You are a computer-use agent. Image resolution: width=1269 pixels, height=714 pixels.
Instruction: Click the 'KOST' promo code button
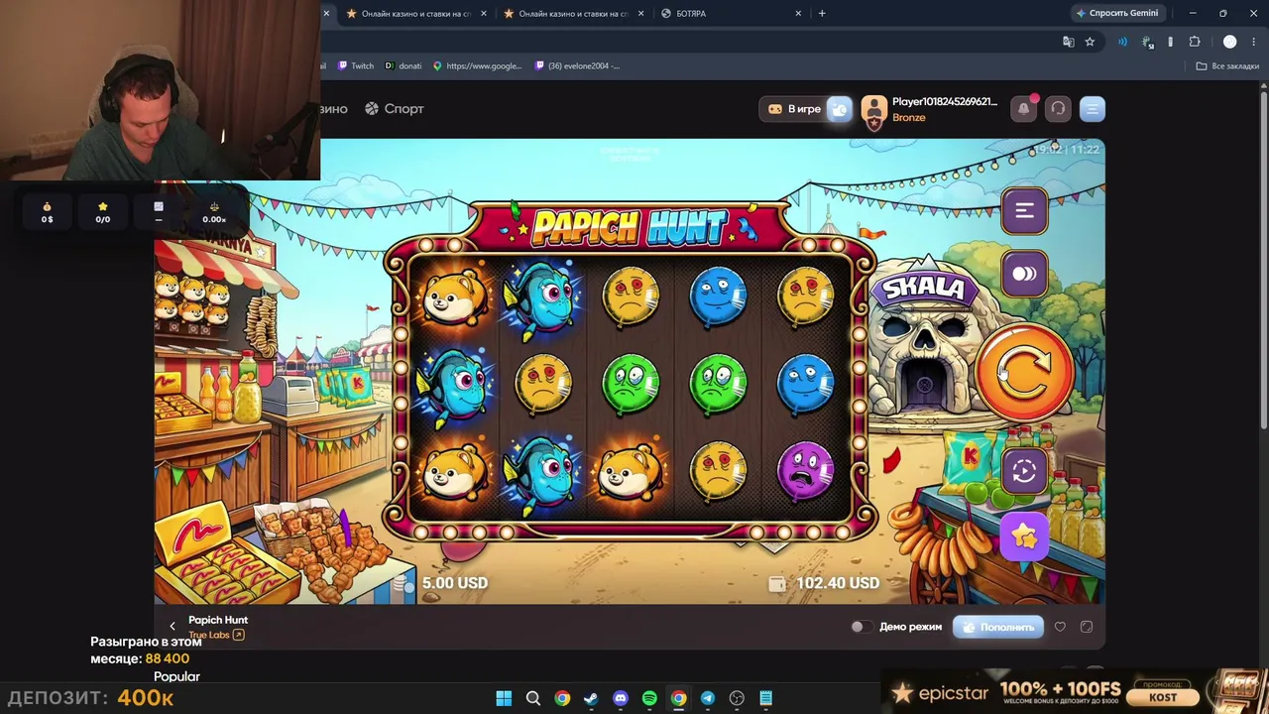(x=1163, y=696)
